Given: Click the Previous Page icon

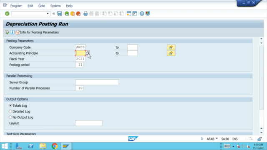Looking at the screenshot, I should coord(110,14).
